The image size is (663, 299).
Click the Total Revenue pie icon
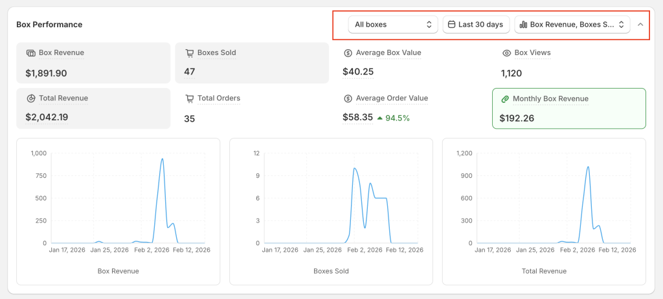30,98
